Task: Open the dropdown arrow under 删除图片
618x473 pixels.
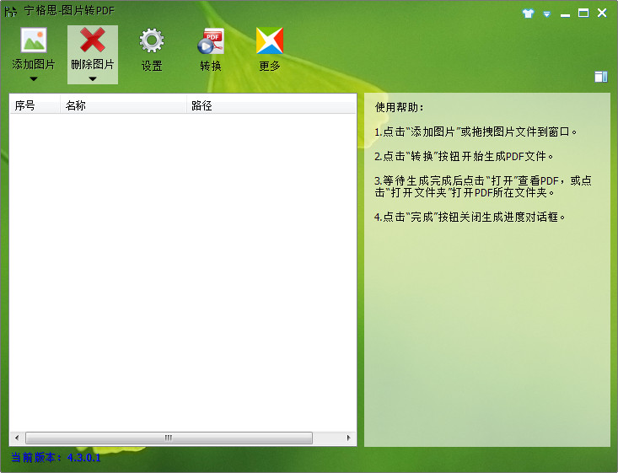Action: click(x=93, y=79)
